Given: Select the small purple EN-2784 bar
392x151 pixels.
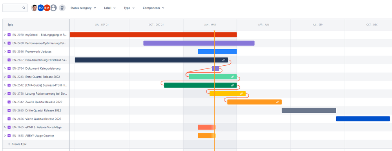Looking at the screenshot, I should (215, 68).
